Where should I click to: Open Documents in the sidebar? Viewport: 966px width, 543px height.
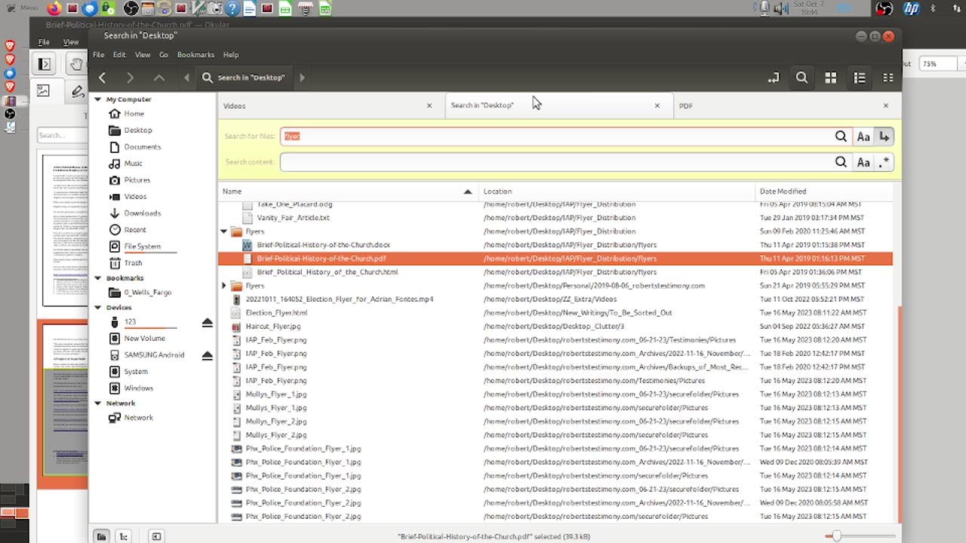point(142,147)
